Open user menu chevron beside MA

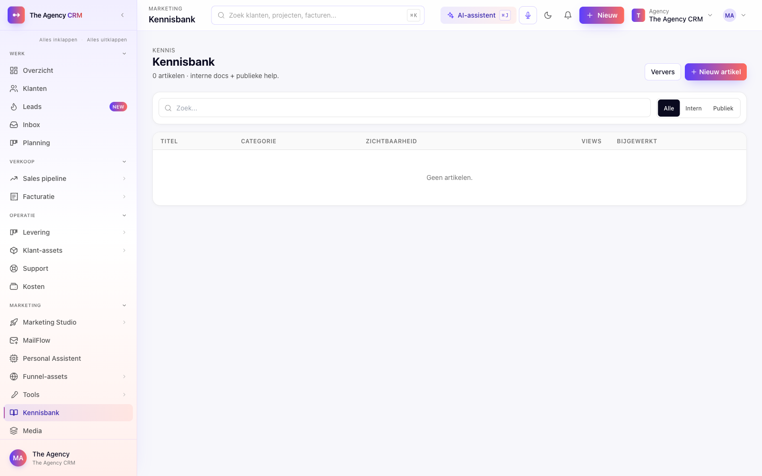(743, 15)
